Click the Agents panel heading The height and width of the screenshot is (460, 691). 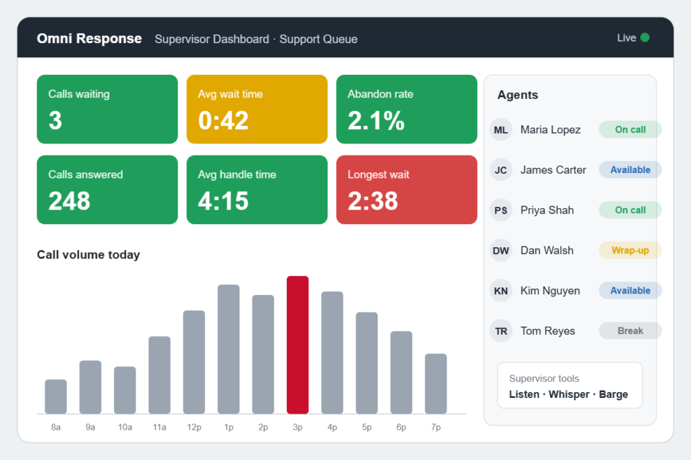(518, 95)
